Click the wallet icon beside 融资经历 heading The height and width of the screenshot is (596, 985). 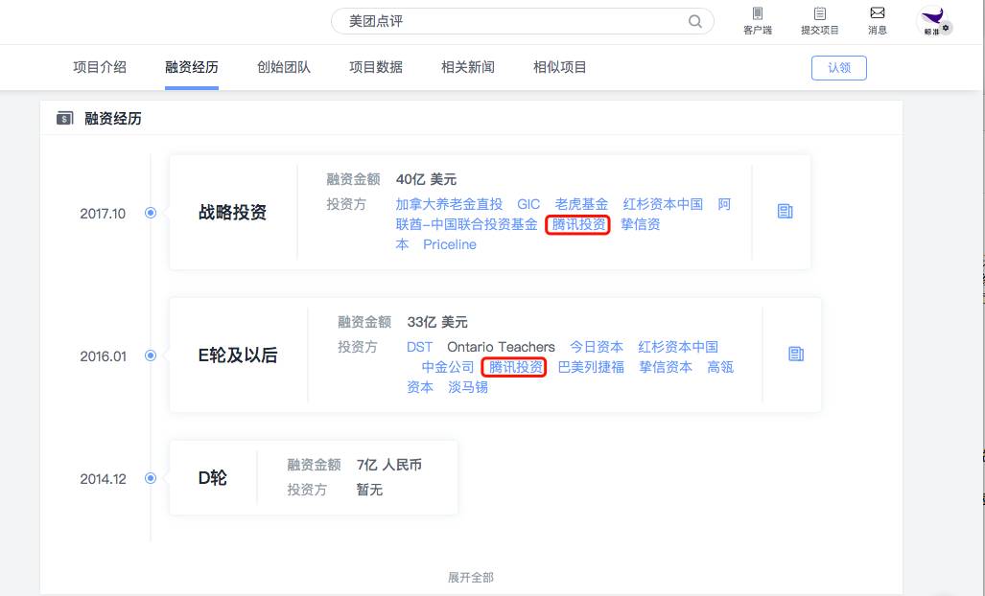coord(64,119)
